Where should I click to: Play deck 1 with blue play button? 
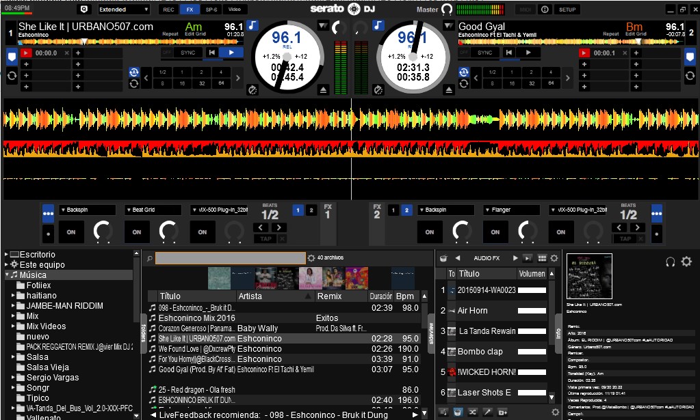click(231, 53)
